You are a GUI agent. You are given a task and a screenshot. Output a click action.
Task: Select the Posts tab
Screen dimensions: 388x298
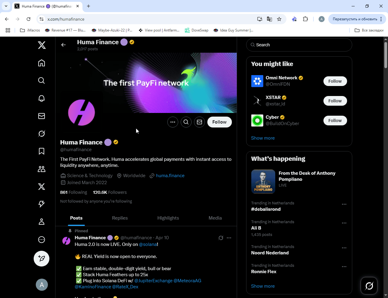[x=76, y=218]
